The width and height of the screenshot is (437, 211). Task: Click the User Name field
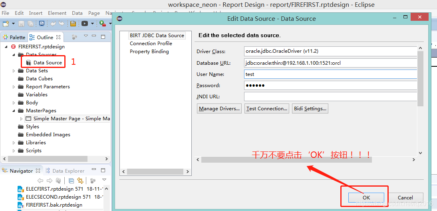coord(330,74)
